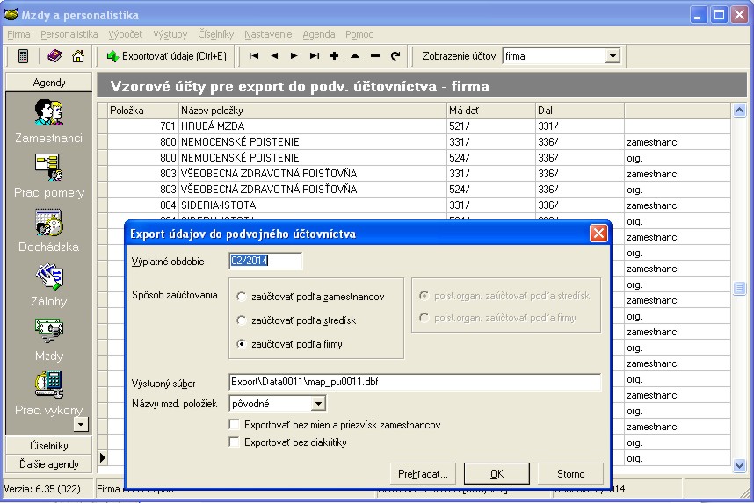Switch to Agendy sidebar tab

click(48, 83)
